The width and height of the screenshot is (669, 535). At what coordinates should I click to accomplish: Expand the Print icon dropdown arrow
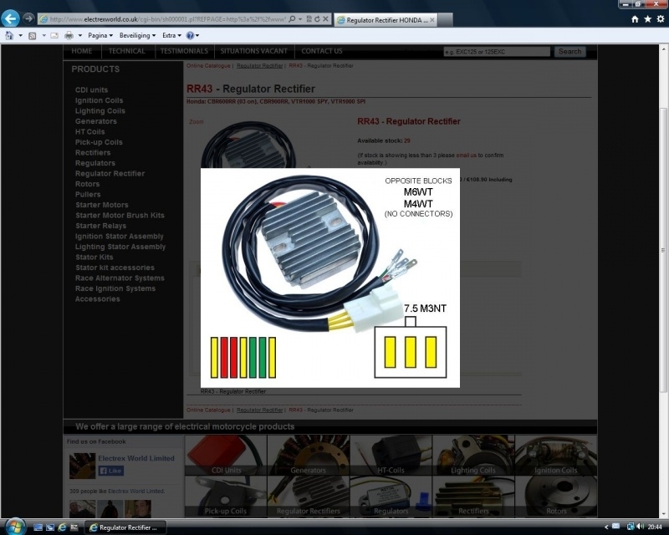click(x=79, y=35)
